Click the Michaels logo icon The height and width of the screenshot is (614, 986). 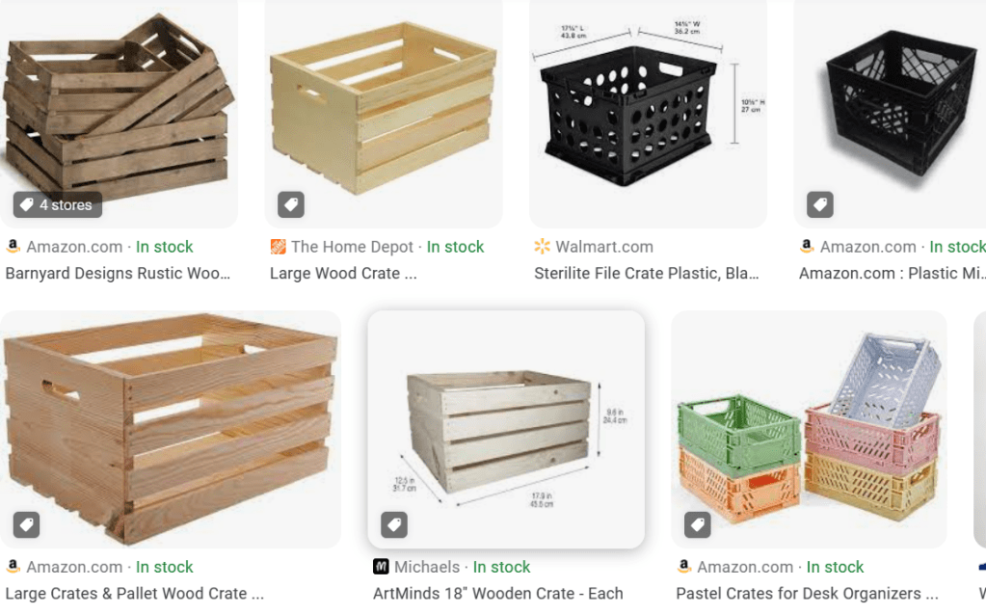(381, 567)
